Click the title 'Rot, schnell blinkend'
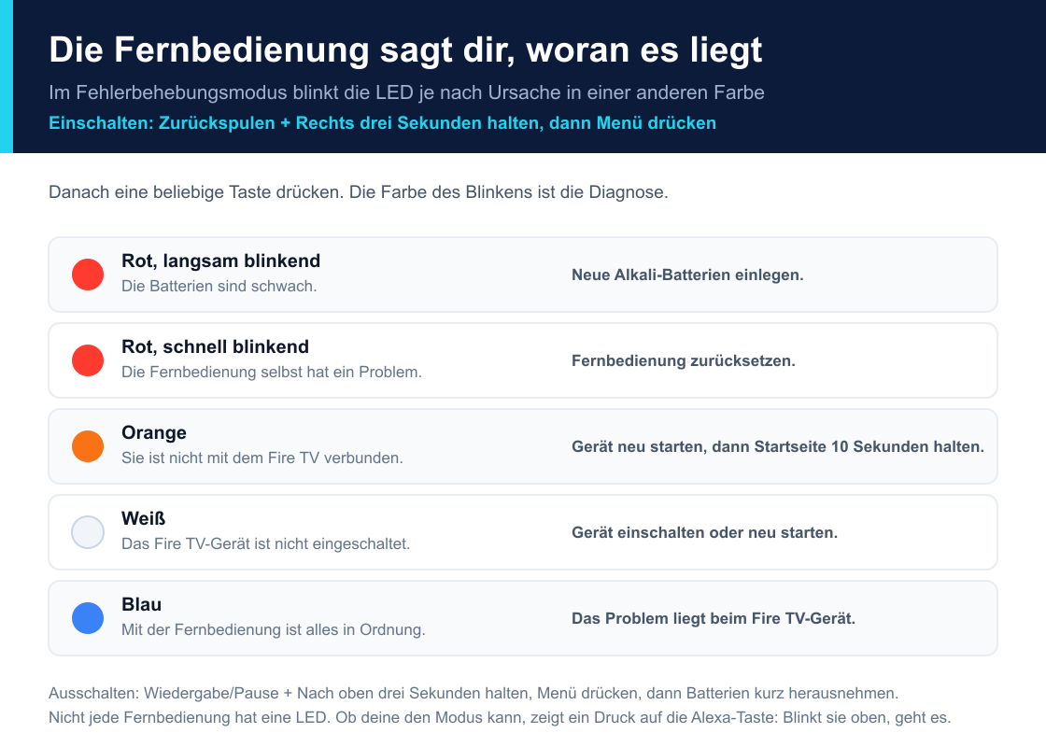 tap(215, 346)
